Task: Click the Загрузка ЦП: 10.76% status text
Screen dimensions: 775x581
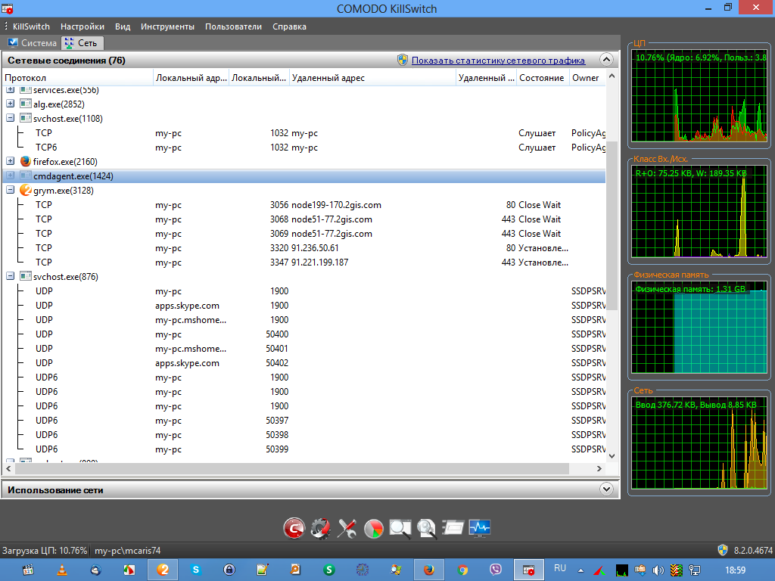Action: point(45,551)
